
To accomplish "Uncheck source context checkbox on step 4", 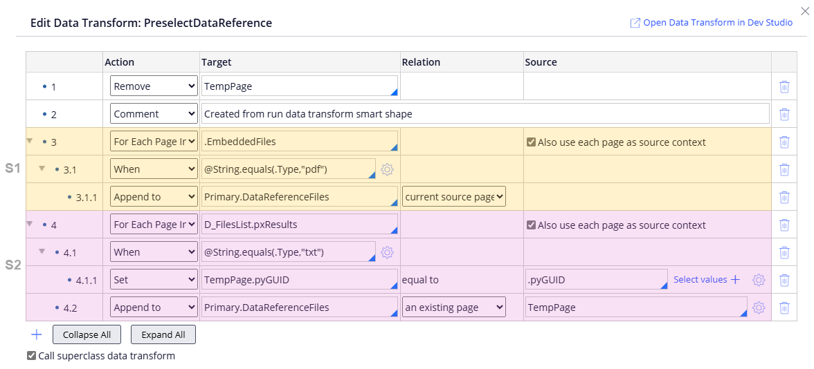I will [x=531, y=225].
